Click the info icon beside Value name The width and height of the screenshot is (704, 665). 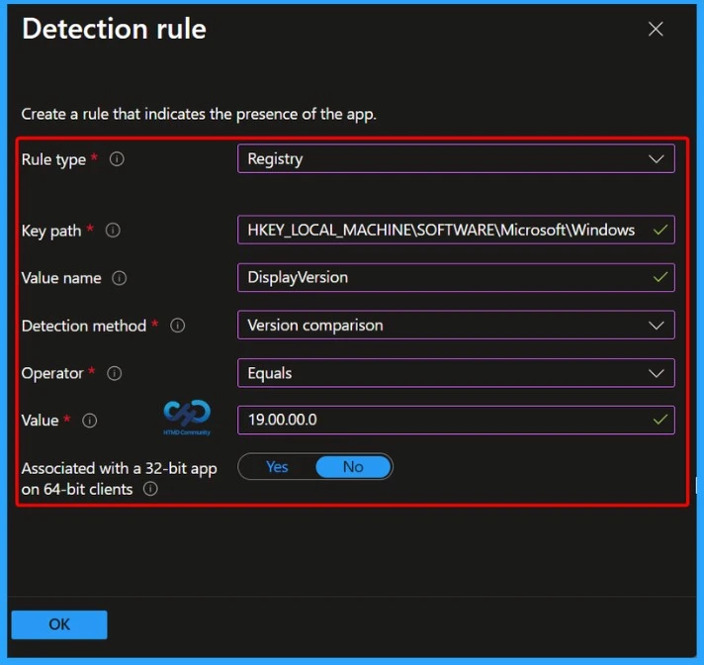click(119, 278)
